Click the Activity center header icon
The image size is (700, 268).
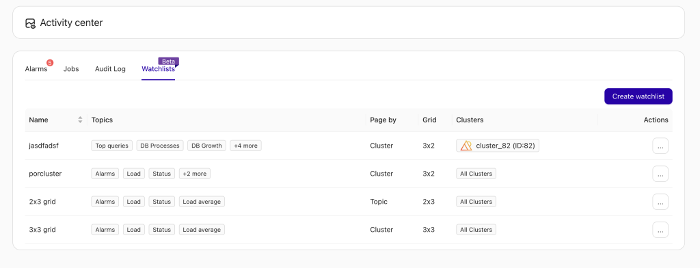(30, 23)
